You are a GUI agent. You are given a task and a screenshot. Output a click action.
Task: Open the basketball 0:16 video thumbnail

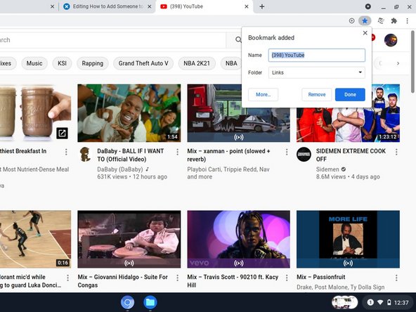(x=36, y=240)
